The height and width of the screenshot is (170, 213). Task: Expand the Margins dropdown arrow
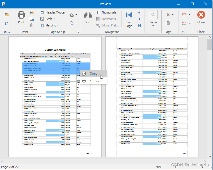58,26
